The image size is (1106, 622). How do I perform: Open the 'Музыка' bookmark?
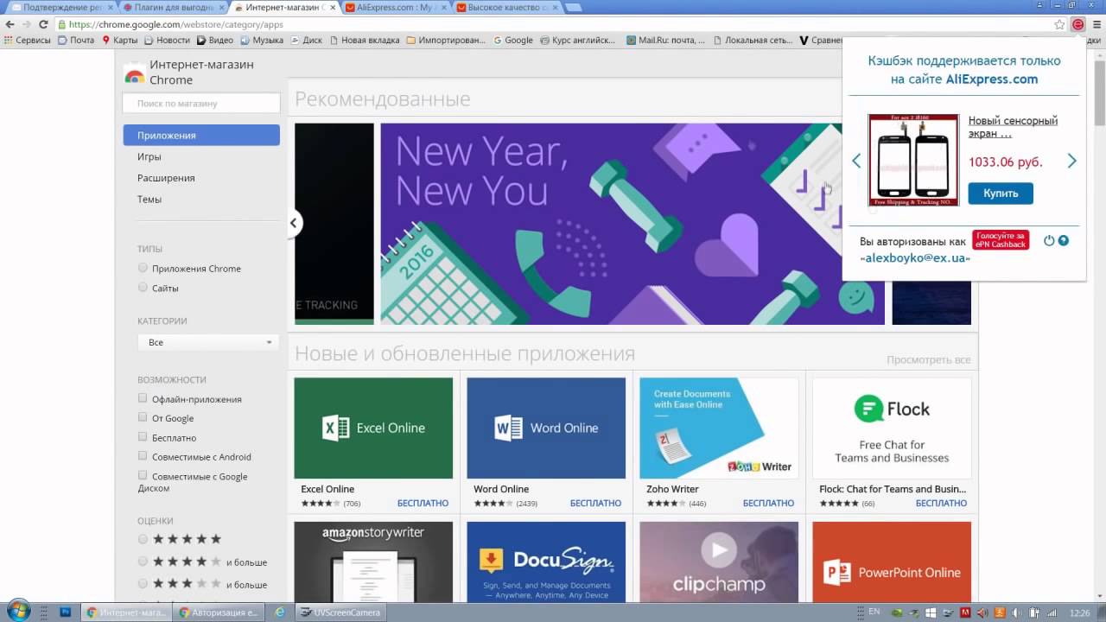point(262,40)
